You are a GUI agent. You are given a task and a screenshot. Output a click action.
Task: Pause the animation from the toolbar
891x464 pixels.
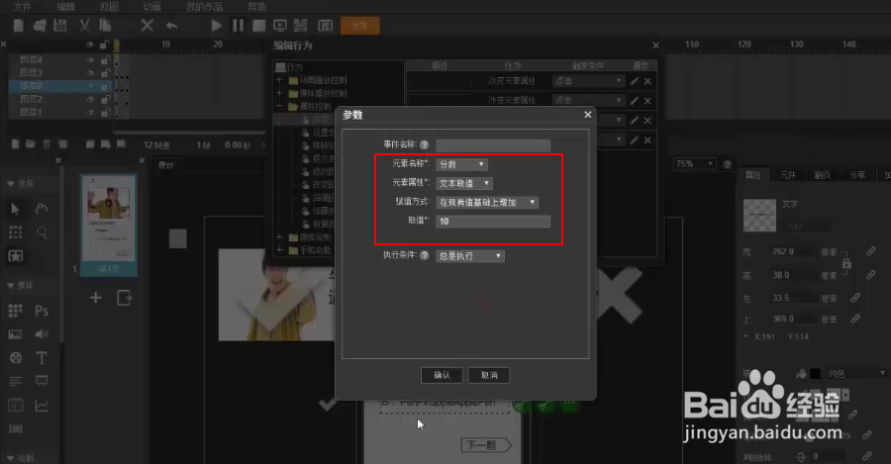coord(238,26)
